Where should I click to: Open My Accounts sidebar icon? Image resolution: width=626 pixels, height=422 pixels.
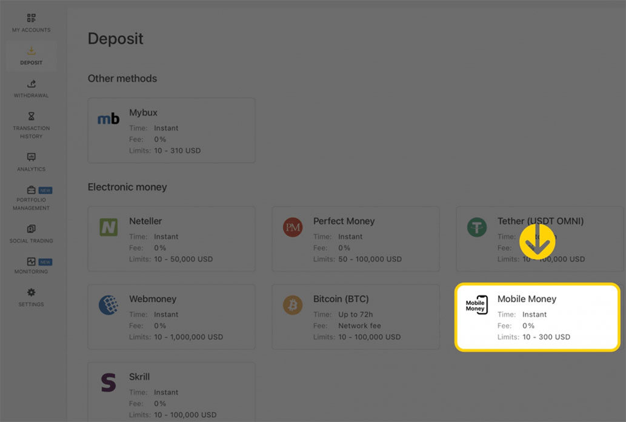pyautogui.click(x=31, y=18)
